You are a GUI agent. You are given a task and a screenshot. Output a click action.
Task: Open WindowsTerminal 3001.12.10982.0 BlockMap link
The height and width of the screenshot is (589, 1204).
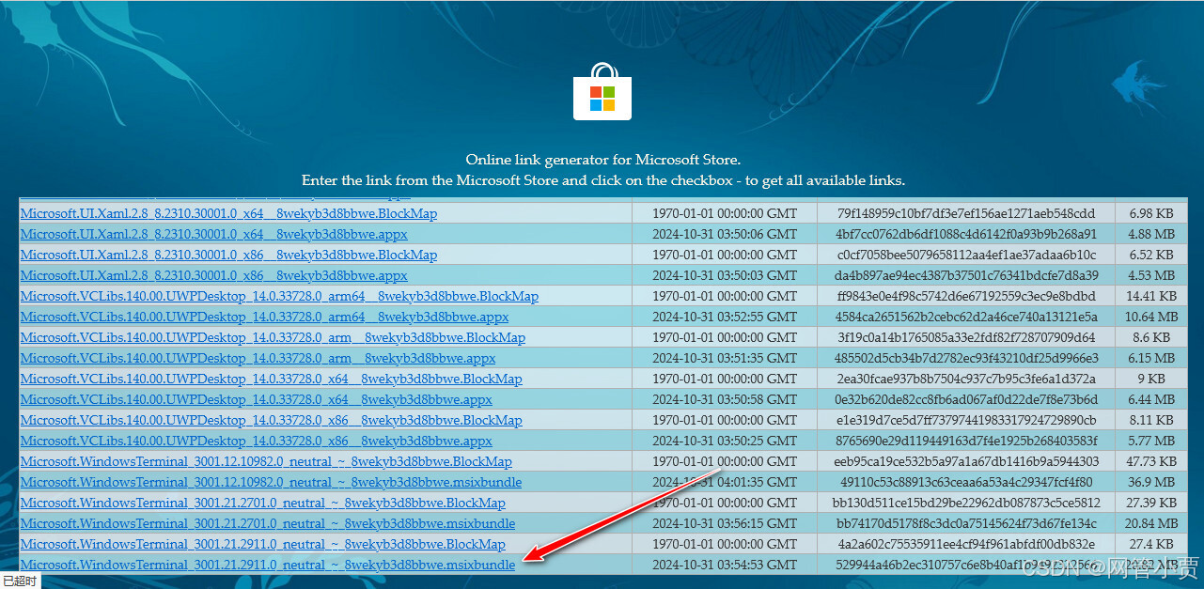pos(266,461)
